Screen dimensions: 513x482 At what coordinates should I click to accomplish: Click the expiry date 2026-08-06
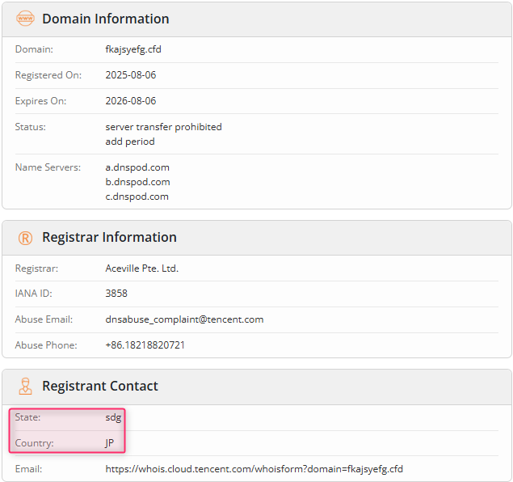[131, 101]
